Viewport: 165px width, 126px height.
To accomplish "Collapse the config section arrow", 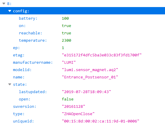I will point(10,11).
